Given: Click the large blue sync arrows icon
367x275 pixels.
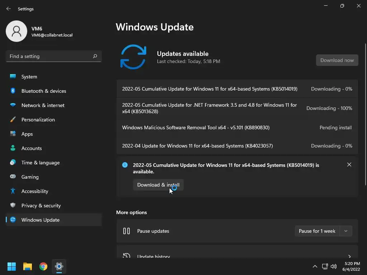Looking at the screenshot, I should pos(133,57).
